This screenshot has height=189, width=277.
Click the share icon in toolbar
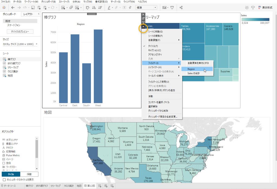click(181, 8)
